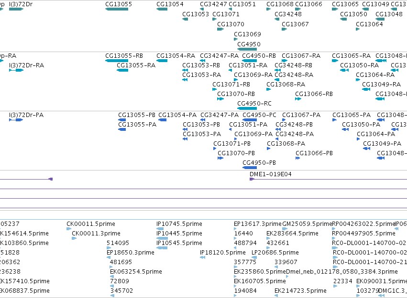Click the CG13068 gene label
This screenshot has height=298, width=407.
[x=280, y=4]
